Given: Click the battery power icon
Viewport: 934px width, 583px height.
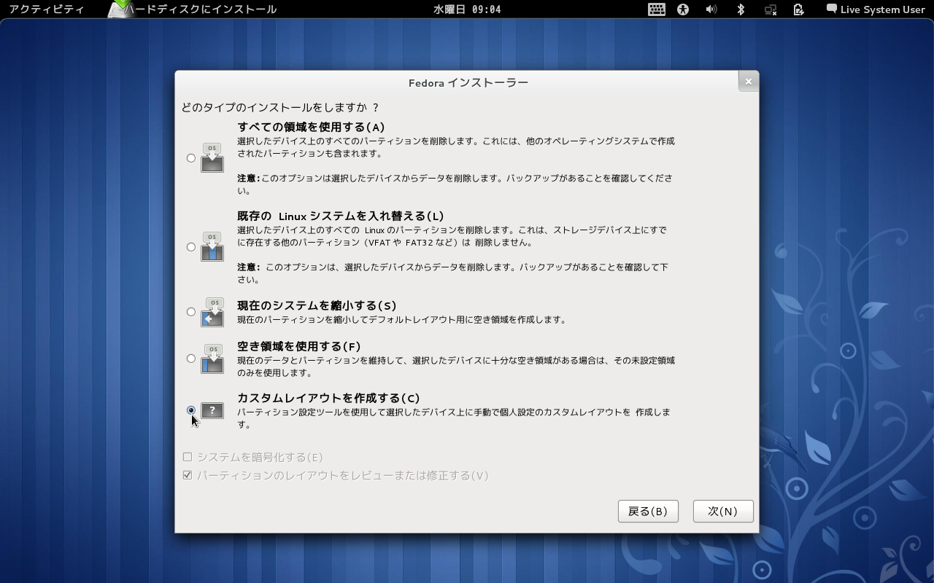Looking at the screenshot, I should pos(799,9).
